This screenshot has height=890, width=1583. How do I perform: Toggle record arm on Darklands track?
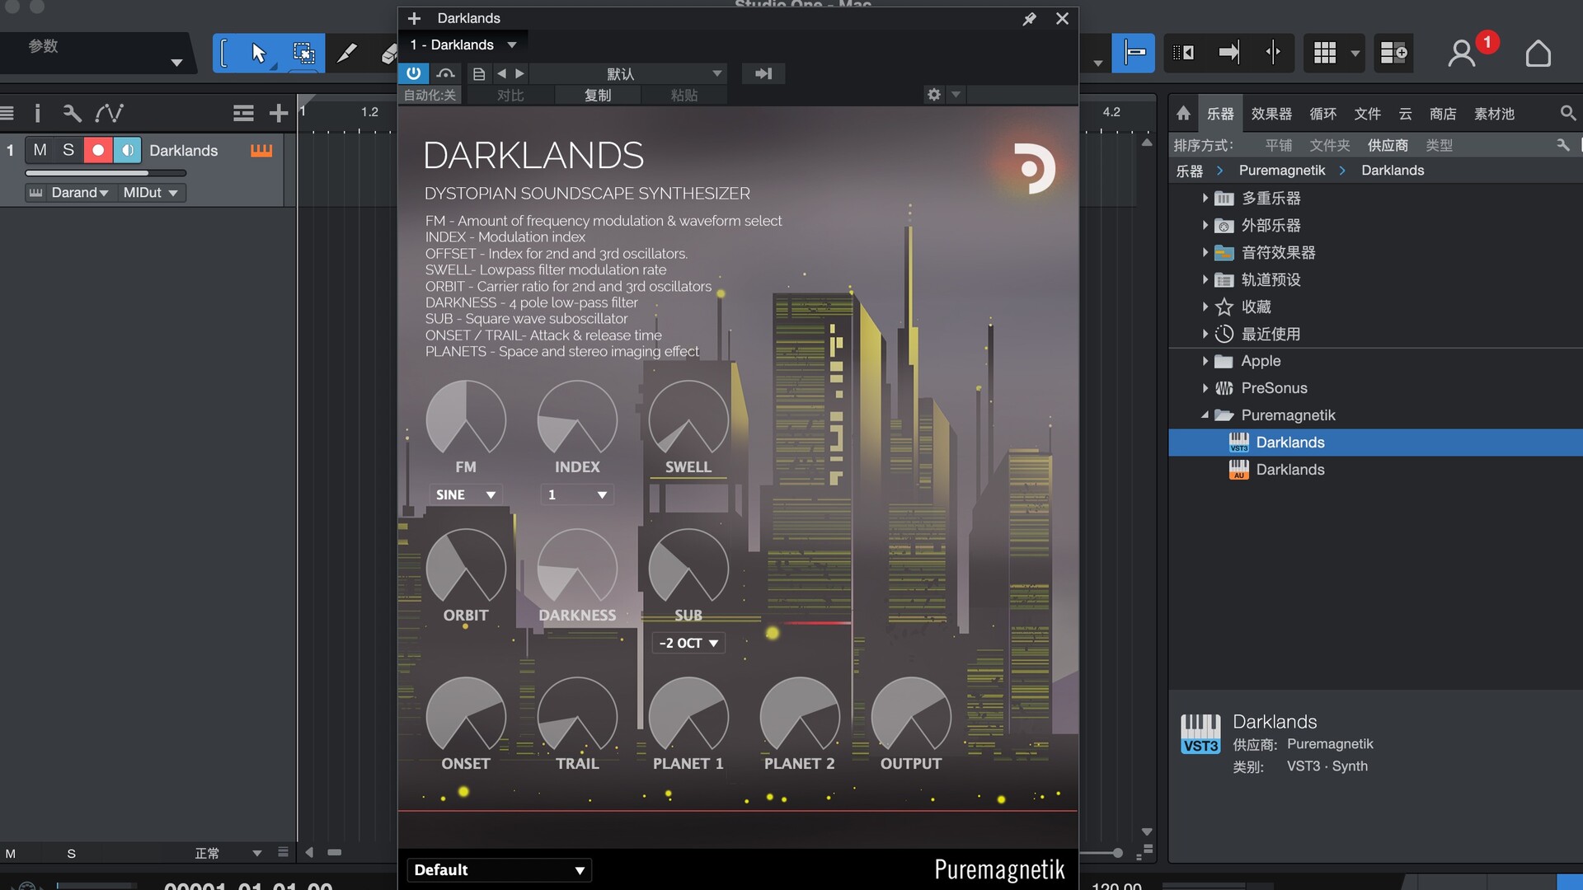98,150
